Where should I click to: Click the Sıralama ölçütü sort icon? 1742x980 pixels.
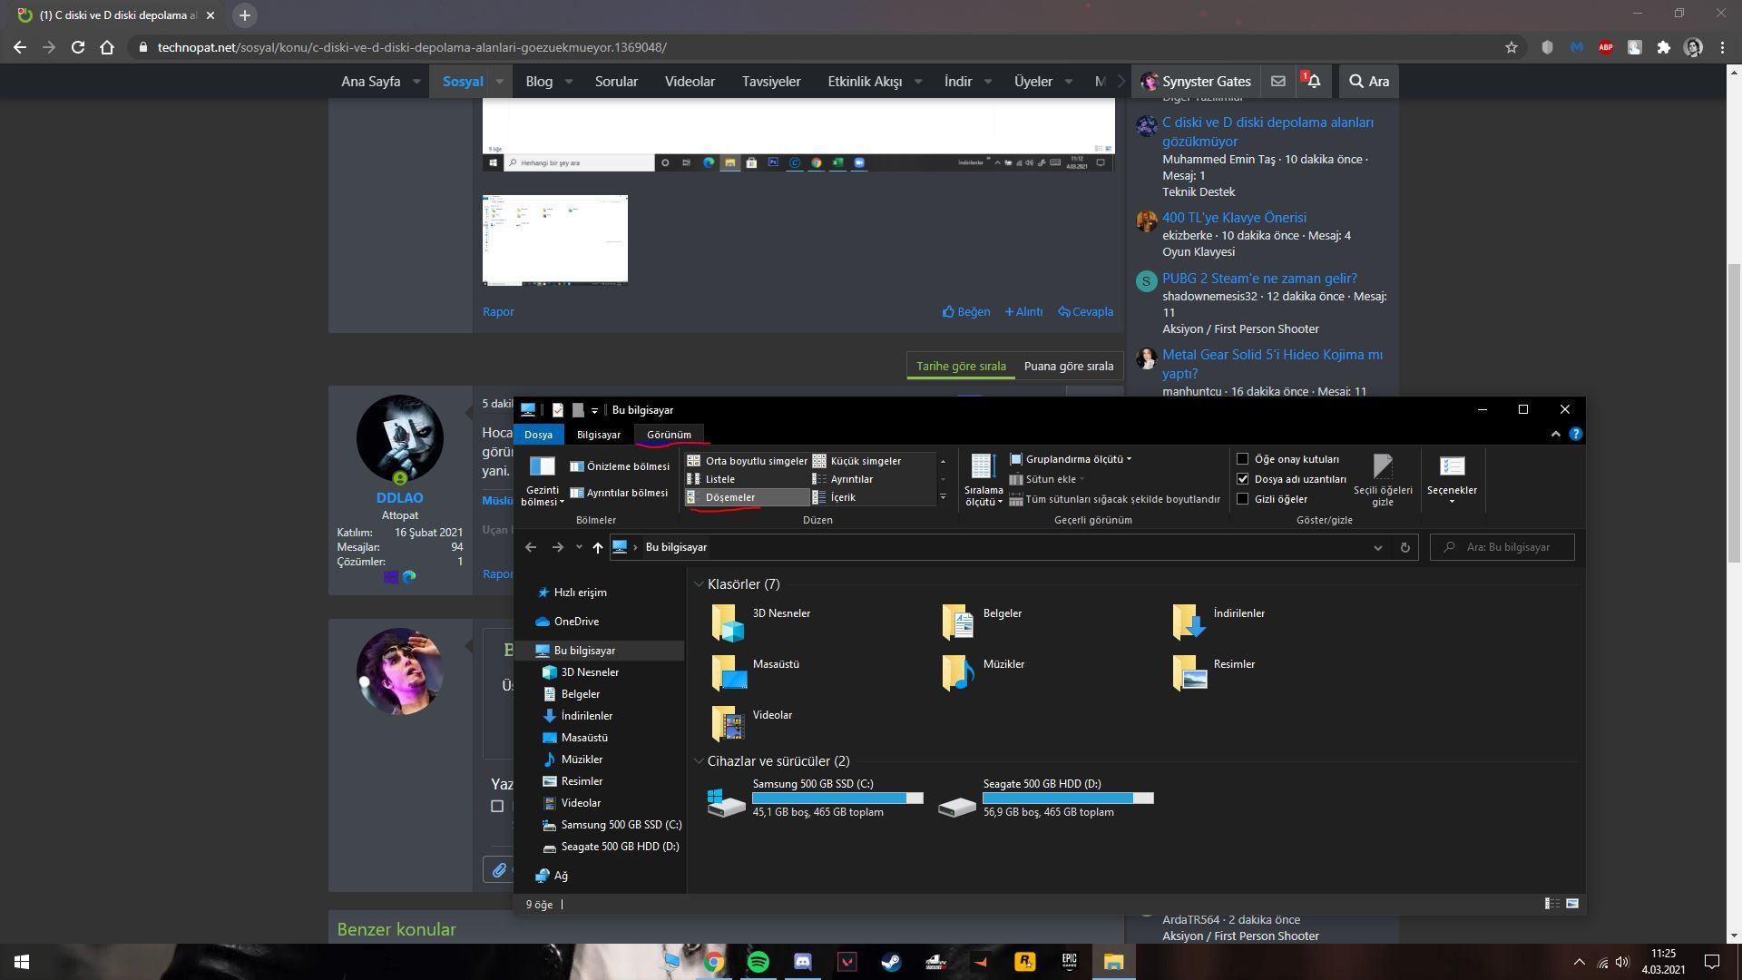[x=984, y=467]
